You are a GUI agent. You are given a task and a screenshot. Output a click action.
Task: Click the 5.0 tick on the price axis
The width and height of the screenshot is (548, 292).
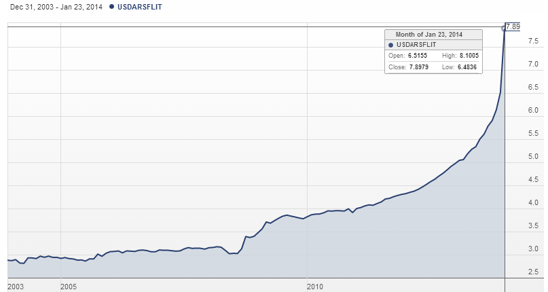[x=533, y=157]
